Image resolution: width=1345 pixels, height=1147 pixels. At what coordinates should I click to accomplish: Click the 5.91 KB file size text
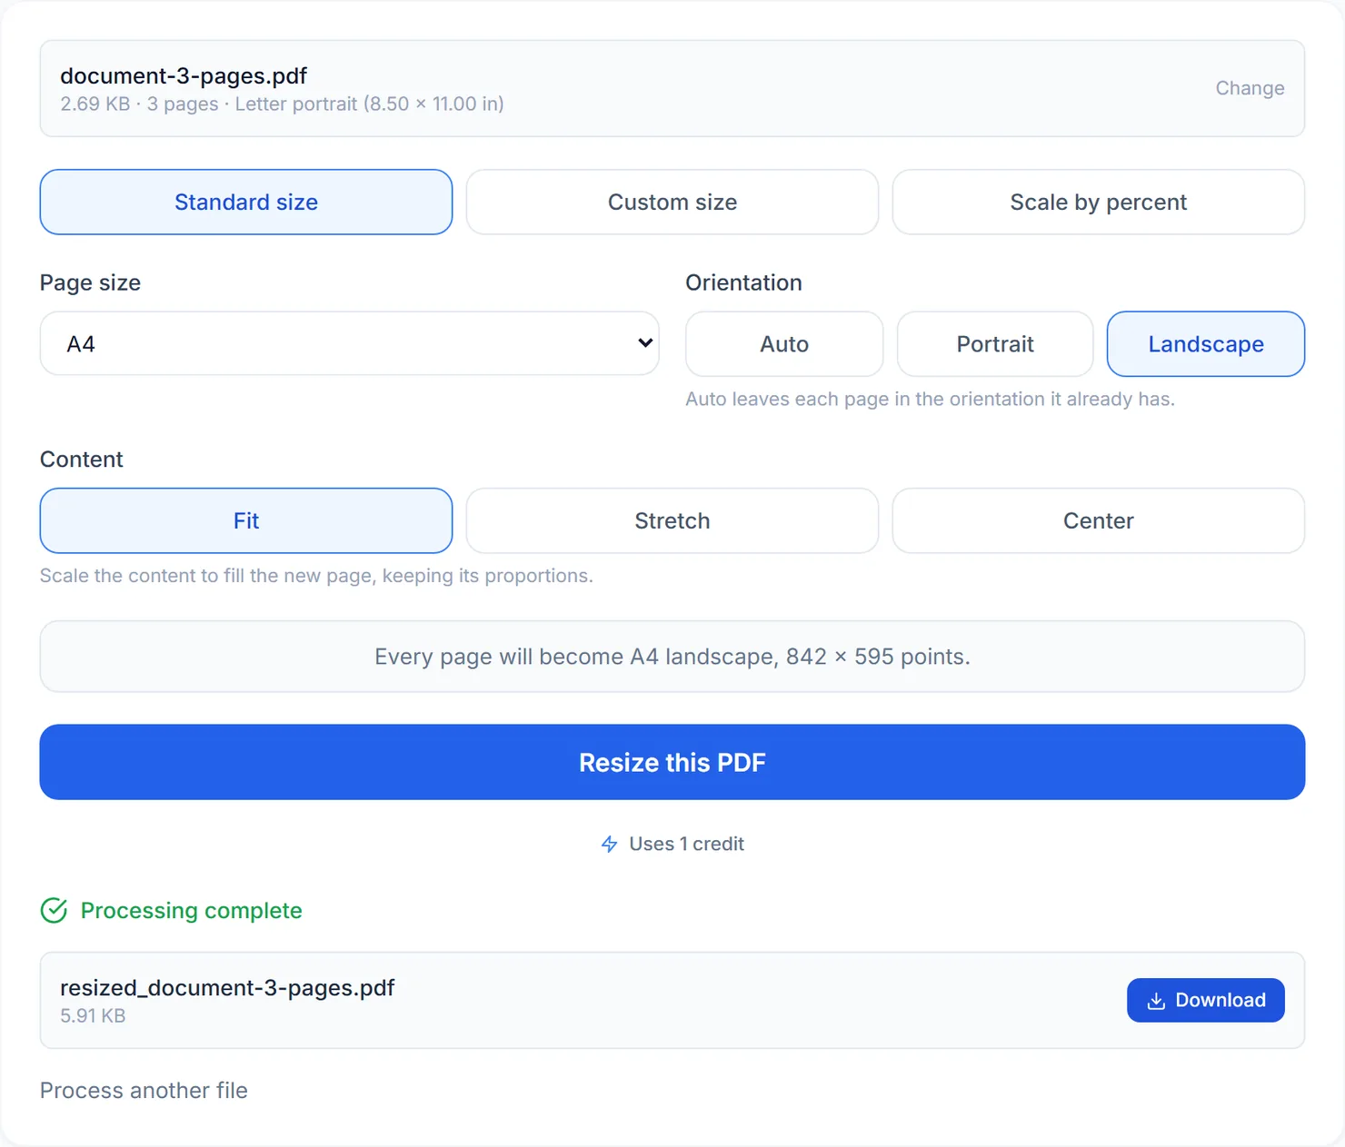(93, 1015)
